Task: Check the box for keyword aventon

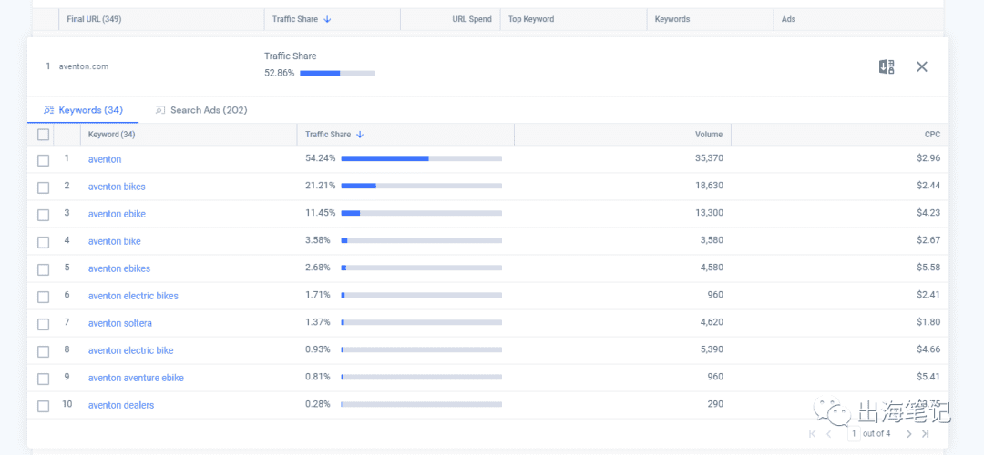Action: click(x=44, y=160)
